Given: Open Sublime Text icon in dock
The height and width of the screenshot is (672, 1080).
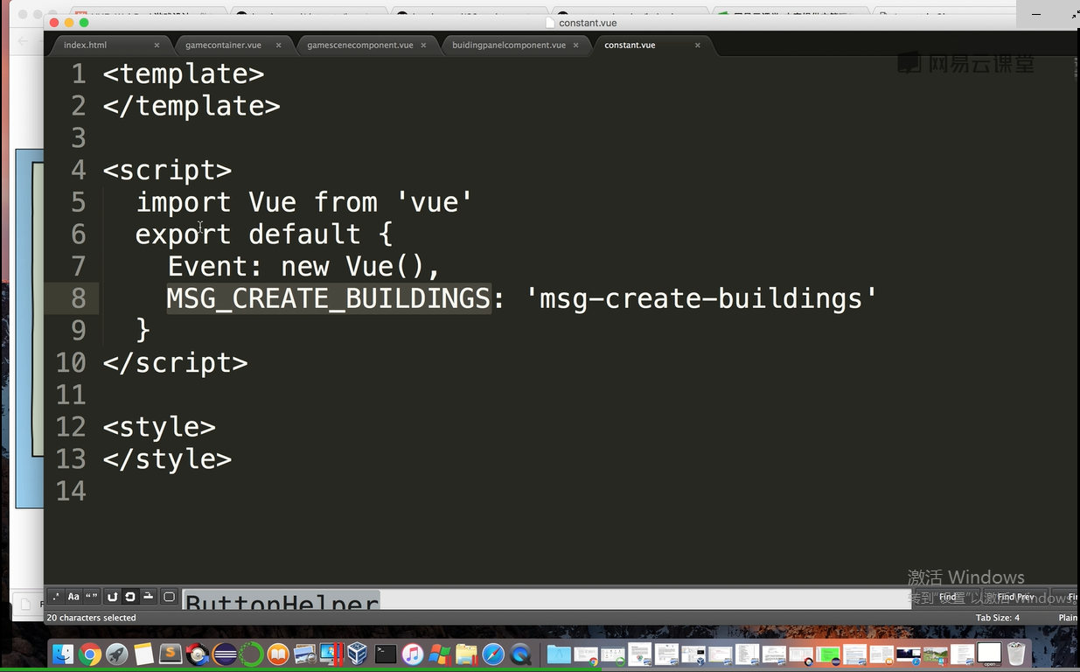Looking at the screenshot, I should pos(171,654).
